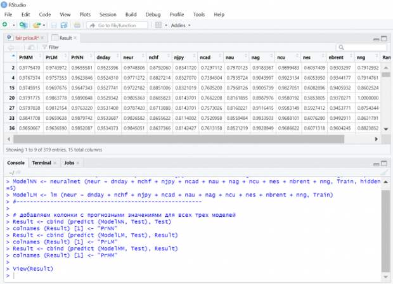Focus the Go to file/function field
393x284 pixels.
(x=117, y=25)
